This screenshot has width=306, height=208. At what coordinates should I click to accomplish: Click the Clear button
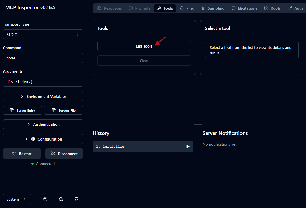pos(144,61)
